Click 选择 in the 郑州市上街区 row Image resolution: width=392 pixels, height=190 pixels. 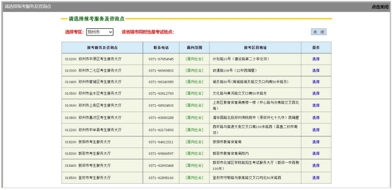[316, 105]
